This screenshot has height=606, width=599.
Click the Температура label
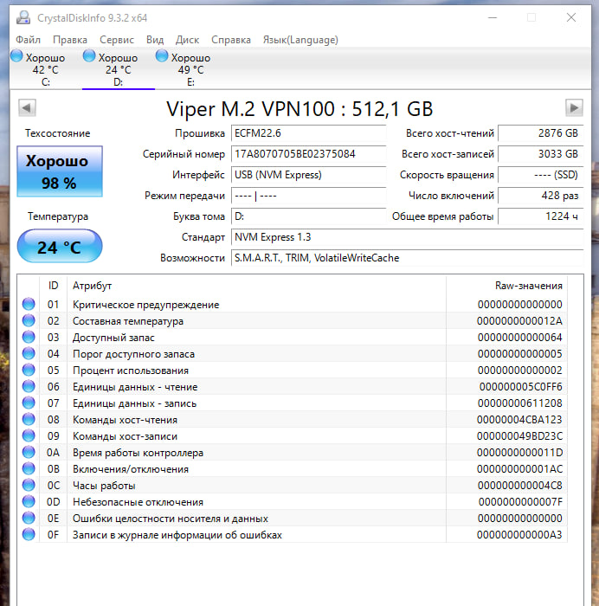(58, 216)
